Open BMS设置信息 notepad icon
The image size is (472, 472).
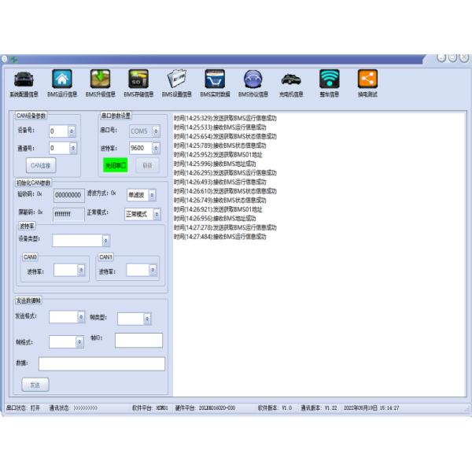pos(176,79)
